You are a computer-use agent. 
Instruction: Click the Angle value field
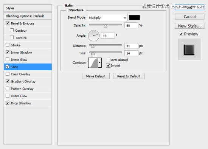108,36
